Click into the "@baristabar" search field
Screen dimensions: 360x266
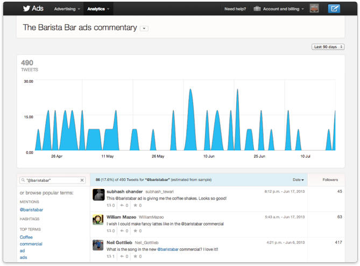pyautogui.click(x=50, y=180)
